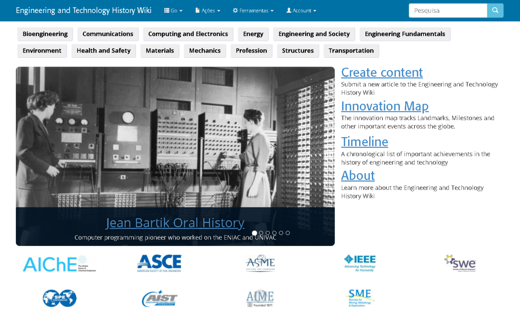The width and height of the screenshot is (520, 317).
Task: Open the Innovation Map link
Action: click(385, 106)
